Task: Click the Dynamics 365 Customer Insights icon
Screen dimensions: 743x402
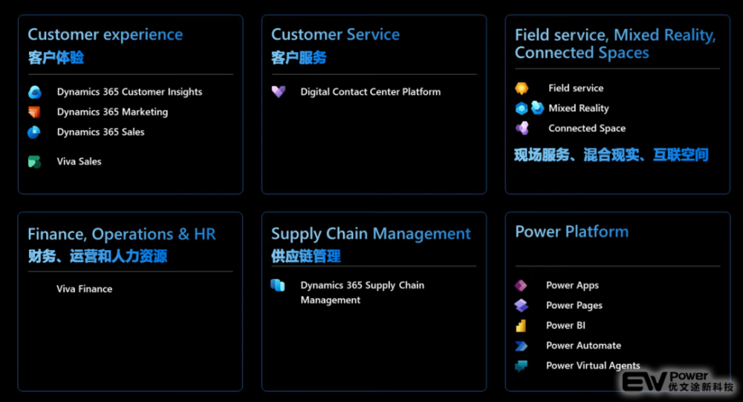Action: [35, 93]
